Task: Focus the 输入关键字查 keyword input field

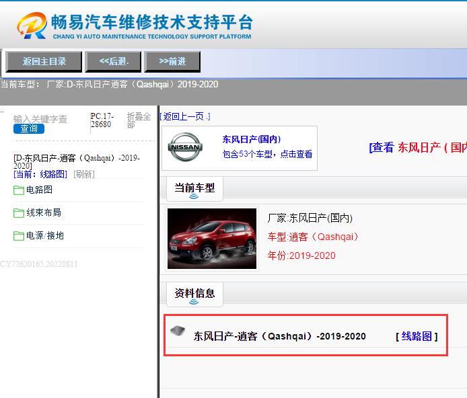Action: 40,119
